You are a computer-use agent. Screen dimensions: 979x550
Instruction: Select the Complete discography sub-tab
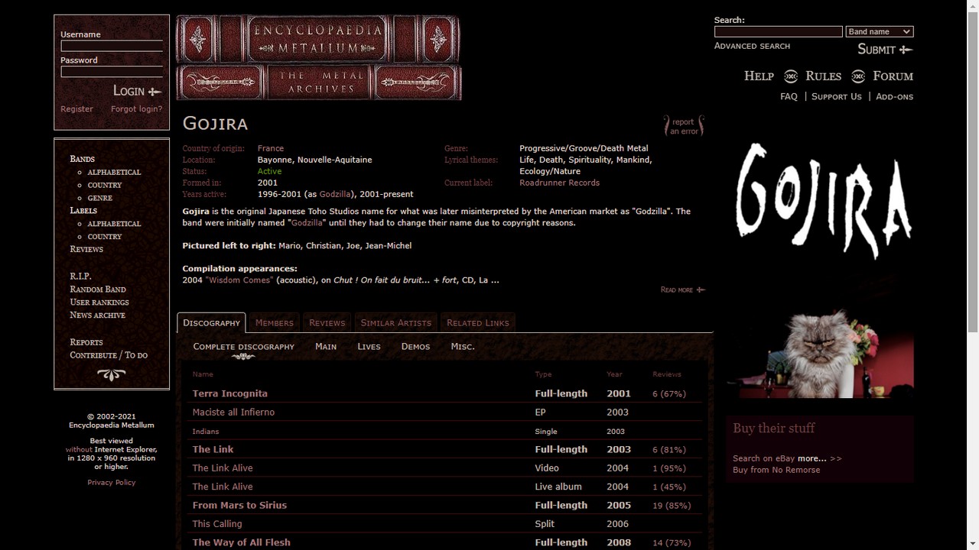click(x=243, y=347)
